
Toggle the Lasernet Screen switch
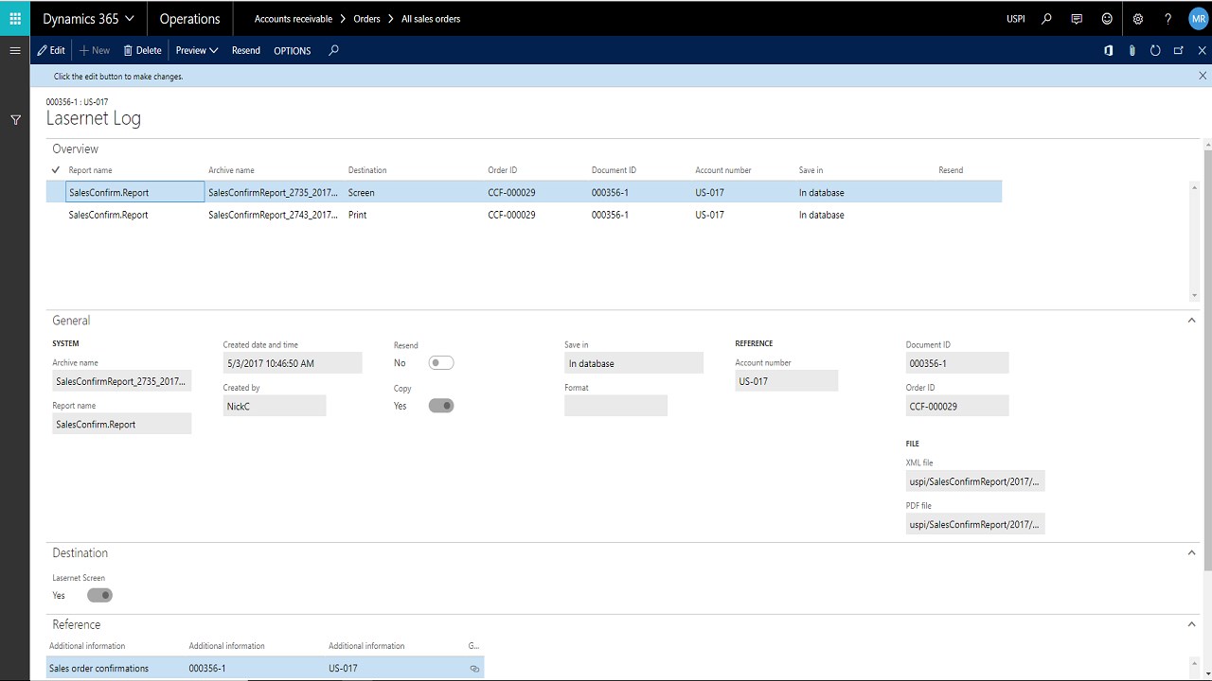tap(99, 596)
